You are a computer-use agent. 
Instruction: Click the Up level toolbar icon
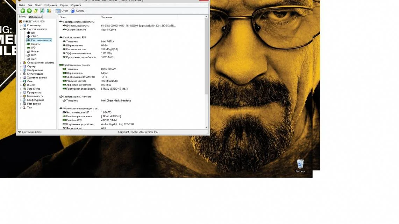click(36, 11)
